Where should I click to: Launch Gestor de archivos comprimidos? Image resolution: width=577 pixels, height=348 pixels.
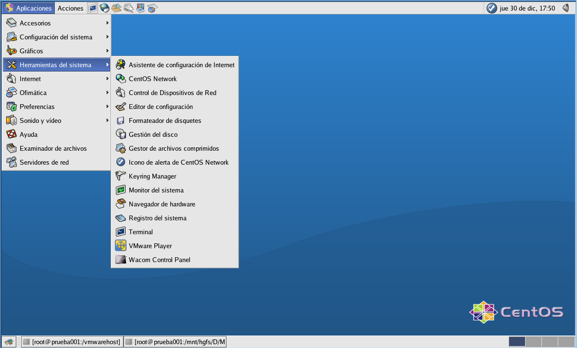click(x=175, y=148)
